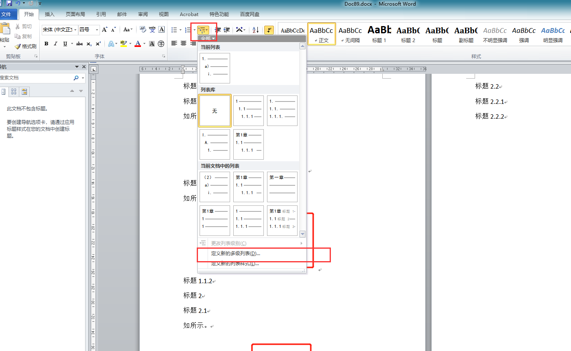This screenshot has height=351, width=571.
Task: Open the Change Case Aa dropdown
Action: [x=128, y=30]
